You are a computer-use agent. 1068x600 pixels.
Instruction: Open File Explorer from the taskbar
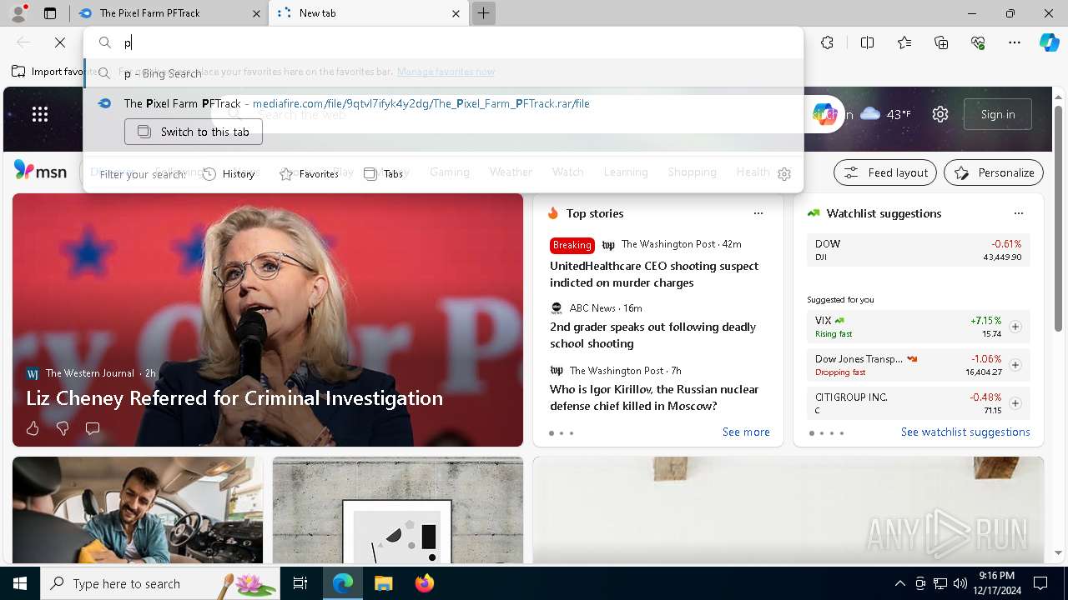pos(383,583)
